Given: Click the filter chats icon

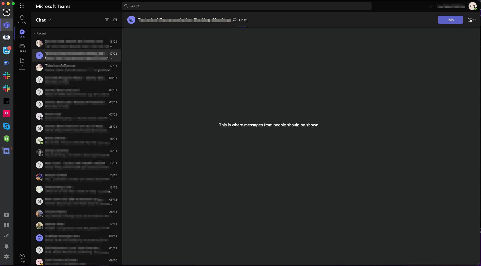Looking at the screenshot, I should click(107, 20).
